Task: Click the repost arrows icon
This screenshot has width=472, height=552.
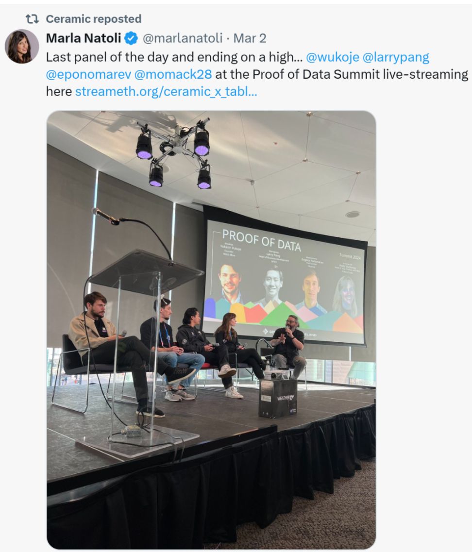Action: 32,18
